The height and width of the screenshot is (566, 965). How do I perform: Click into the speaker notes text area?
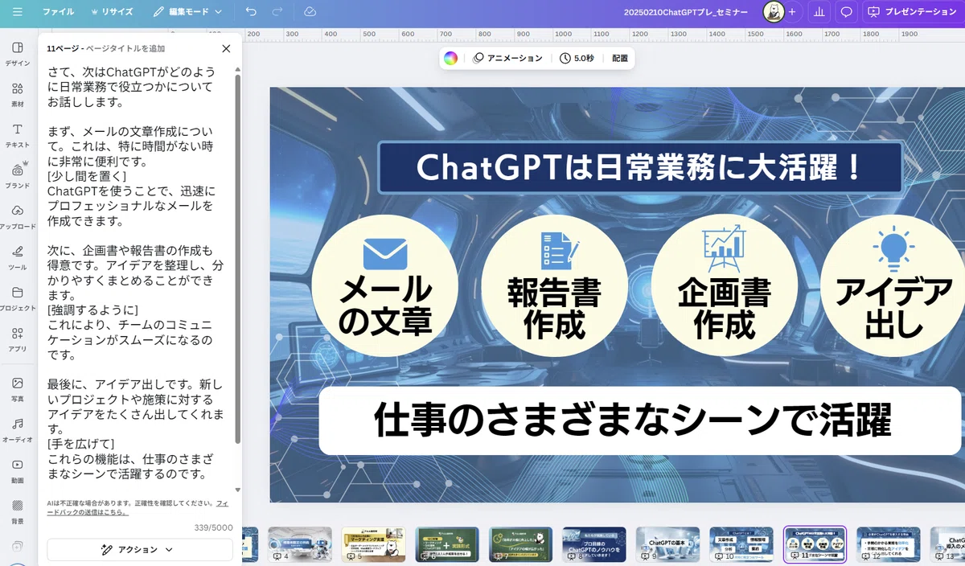(136, 273)
